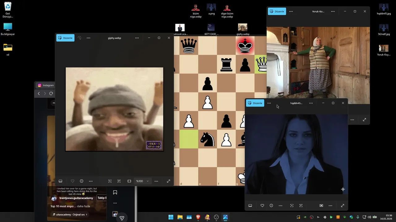Open the reel audio thumbnail on Instagram
This screenshot has height=222, width=396.
[x=115, y=214]
